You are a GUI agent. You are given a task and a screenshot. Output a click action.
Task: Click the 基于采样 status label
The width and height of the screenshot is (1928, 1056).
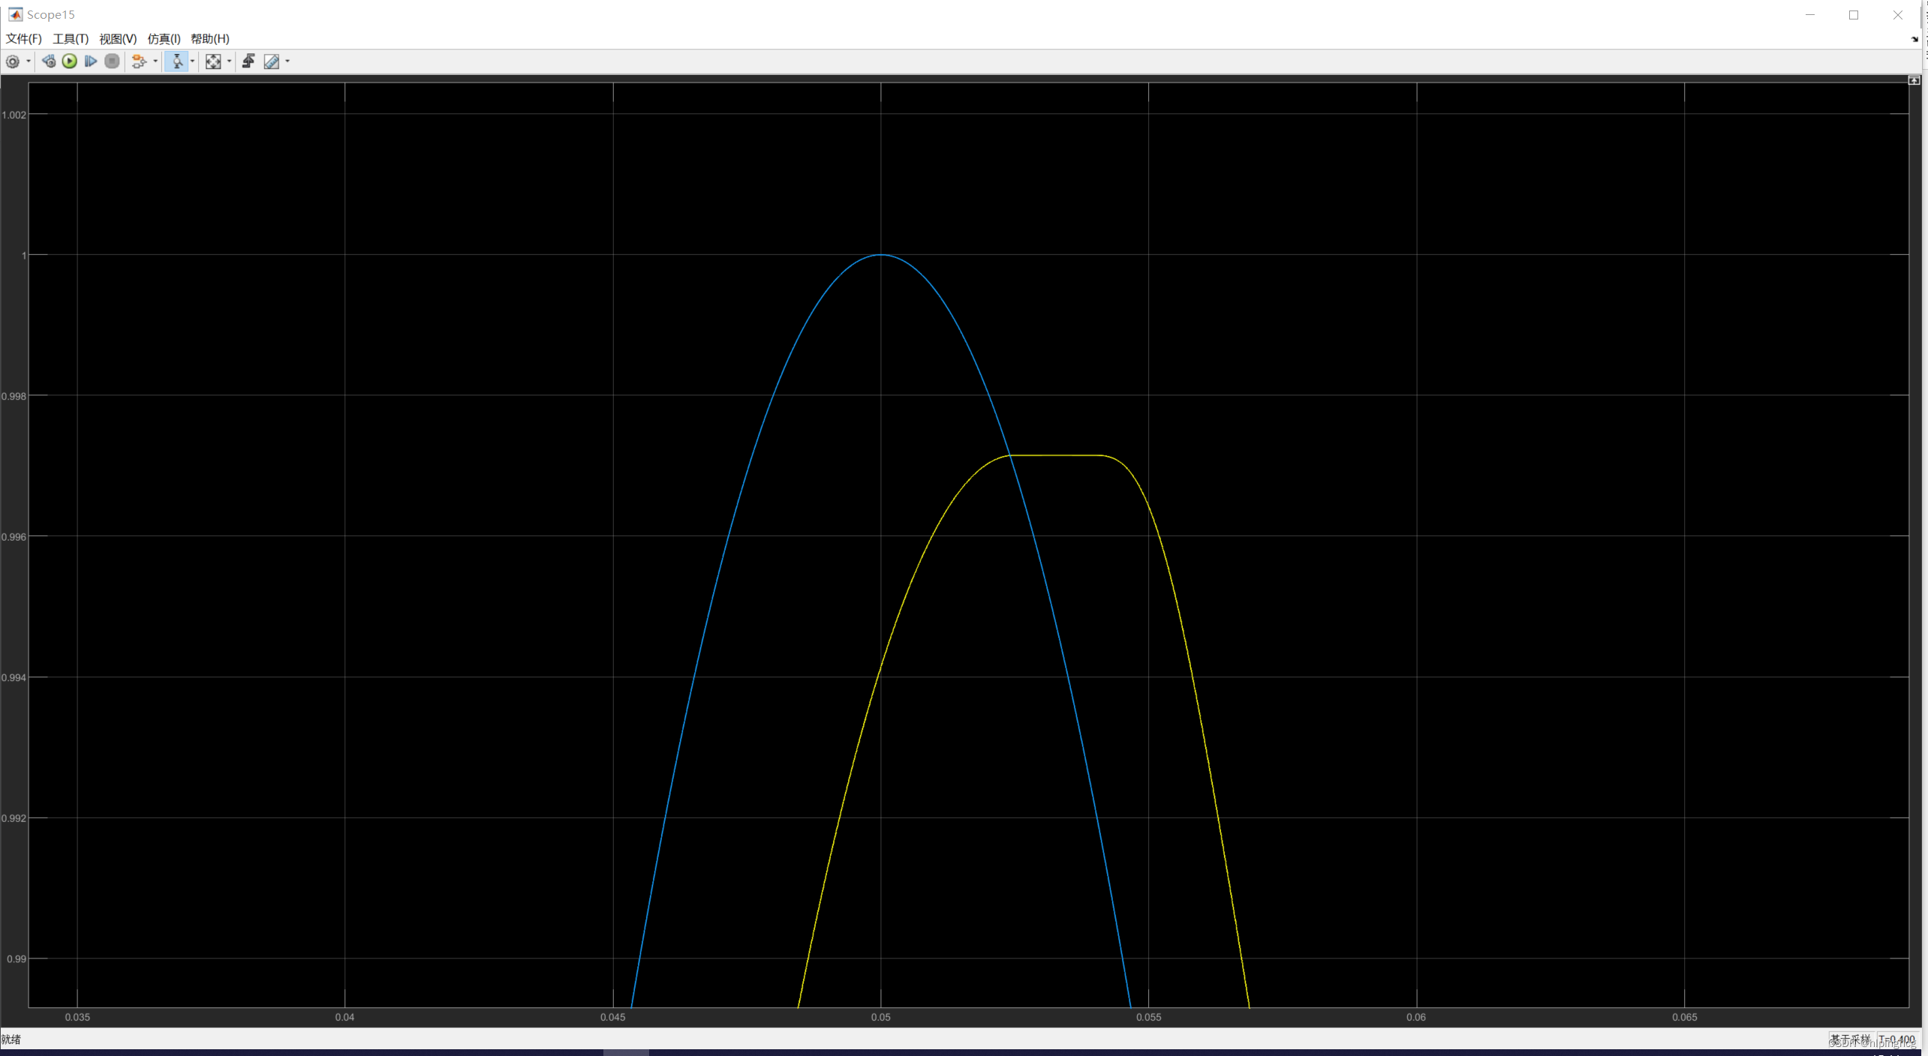[x=1850, y=1039]
